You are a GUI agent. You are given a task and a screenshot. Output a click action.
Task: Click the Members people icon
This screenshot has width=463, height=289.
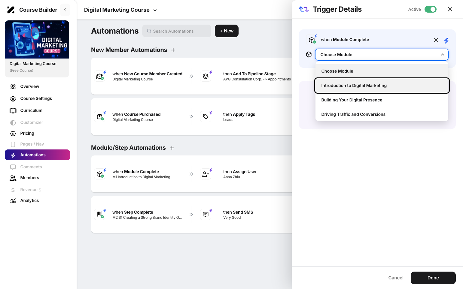tap(13, 178)
